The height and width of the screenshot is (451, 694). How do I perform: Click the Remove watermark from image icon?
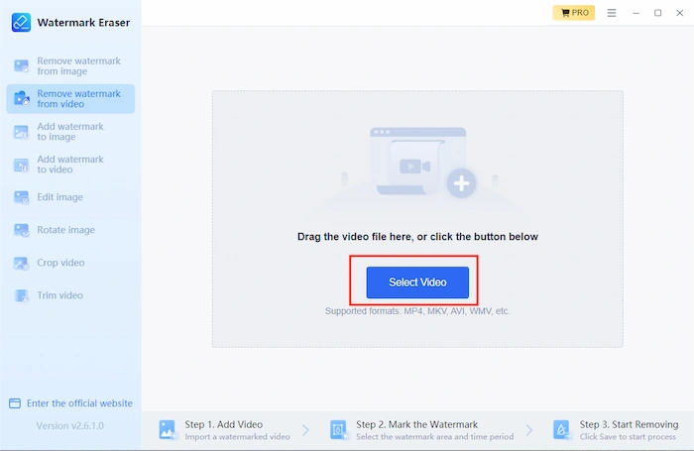[21, 66]
